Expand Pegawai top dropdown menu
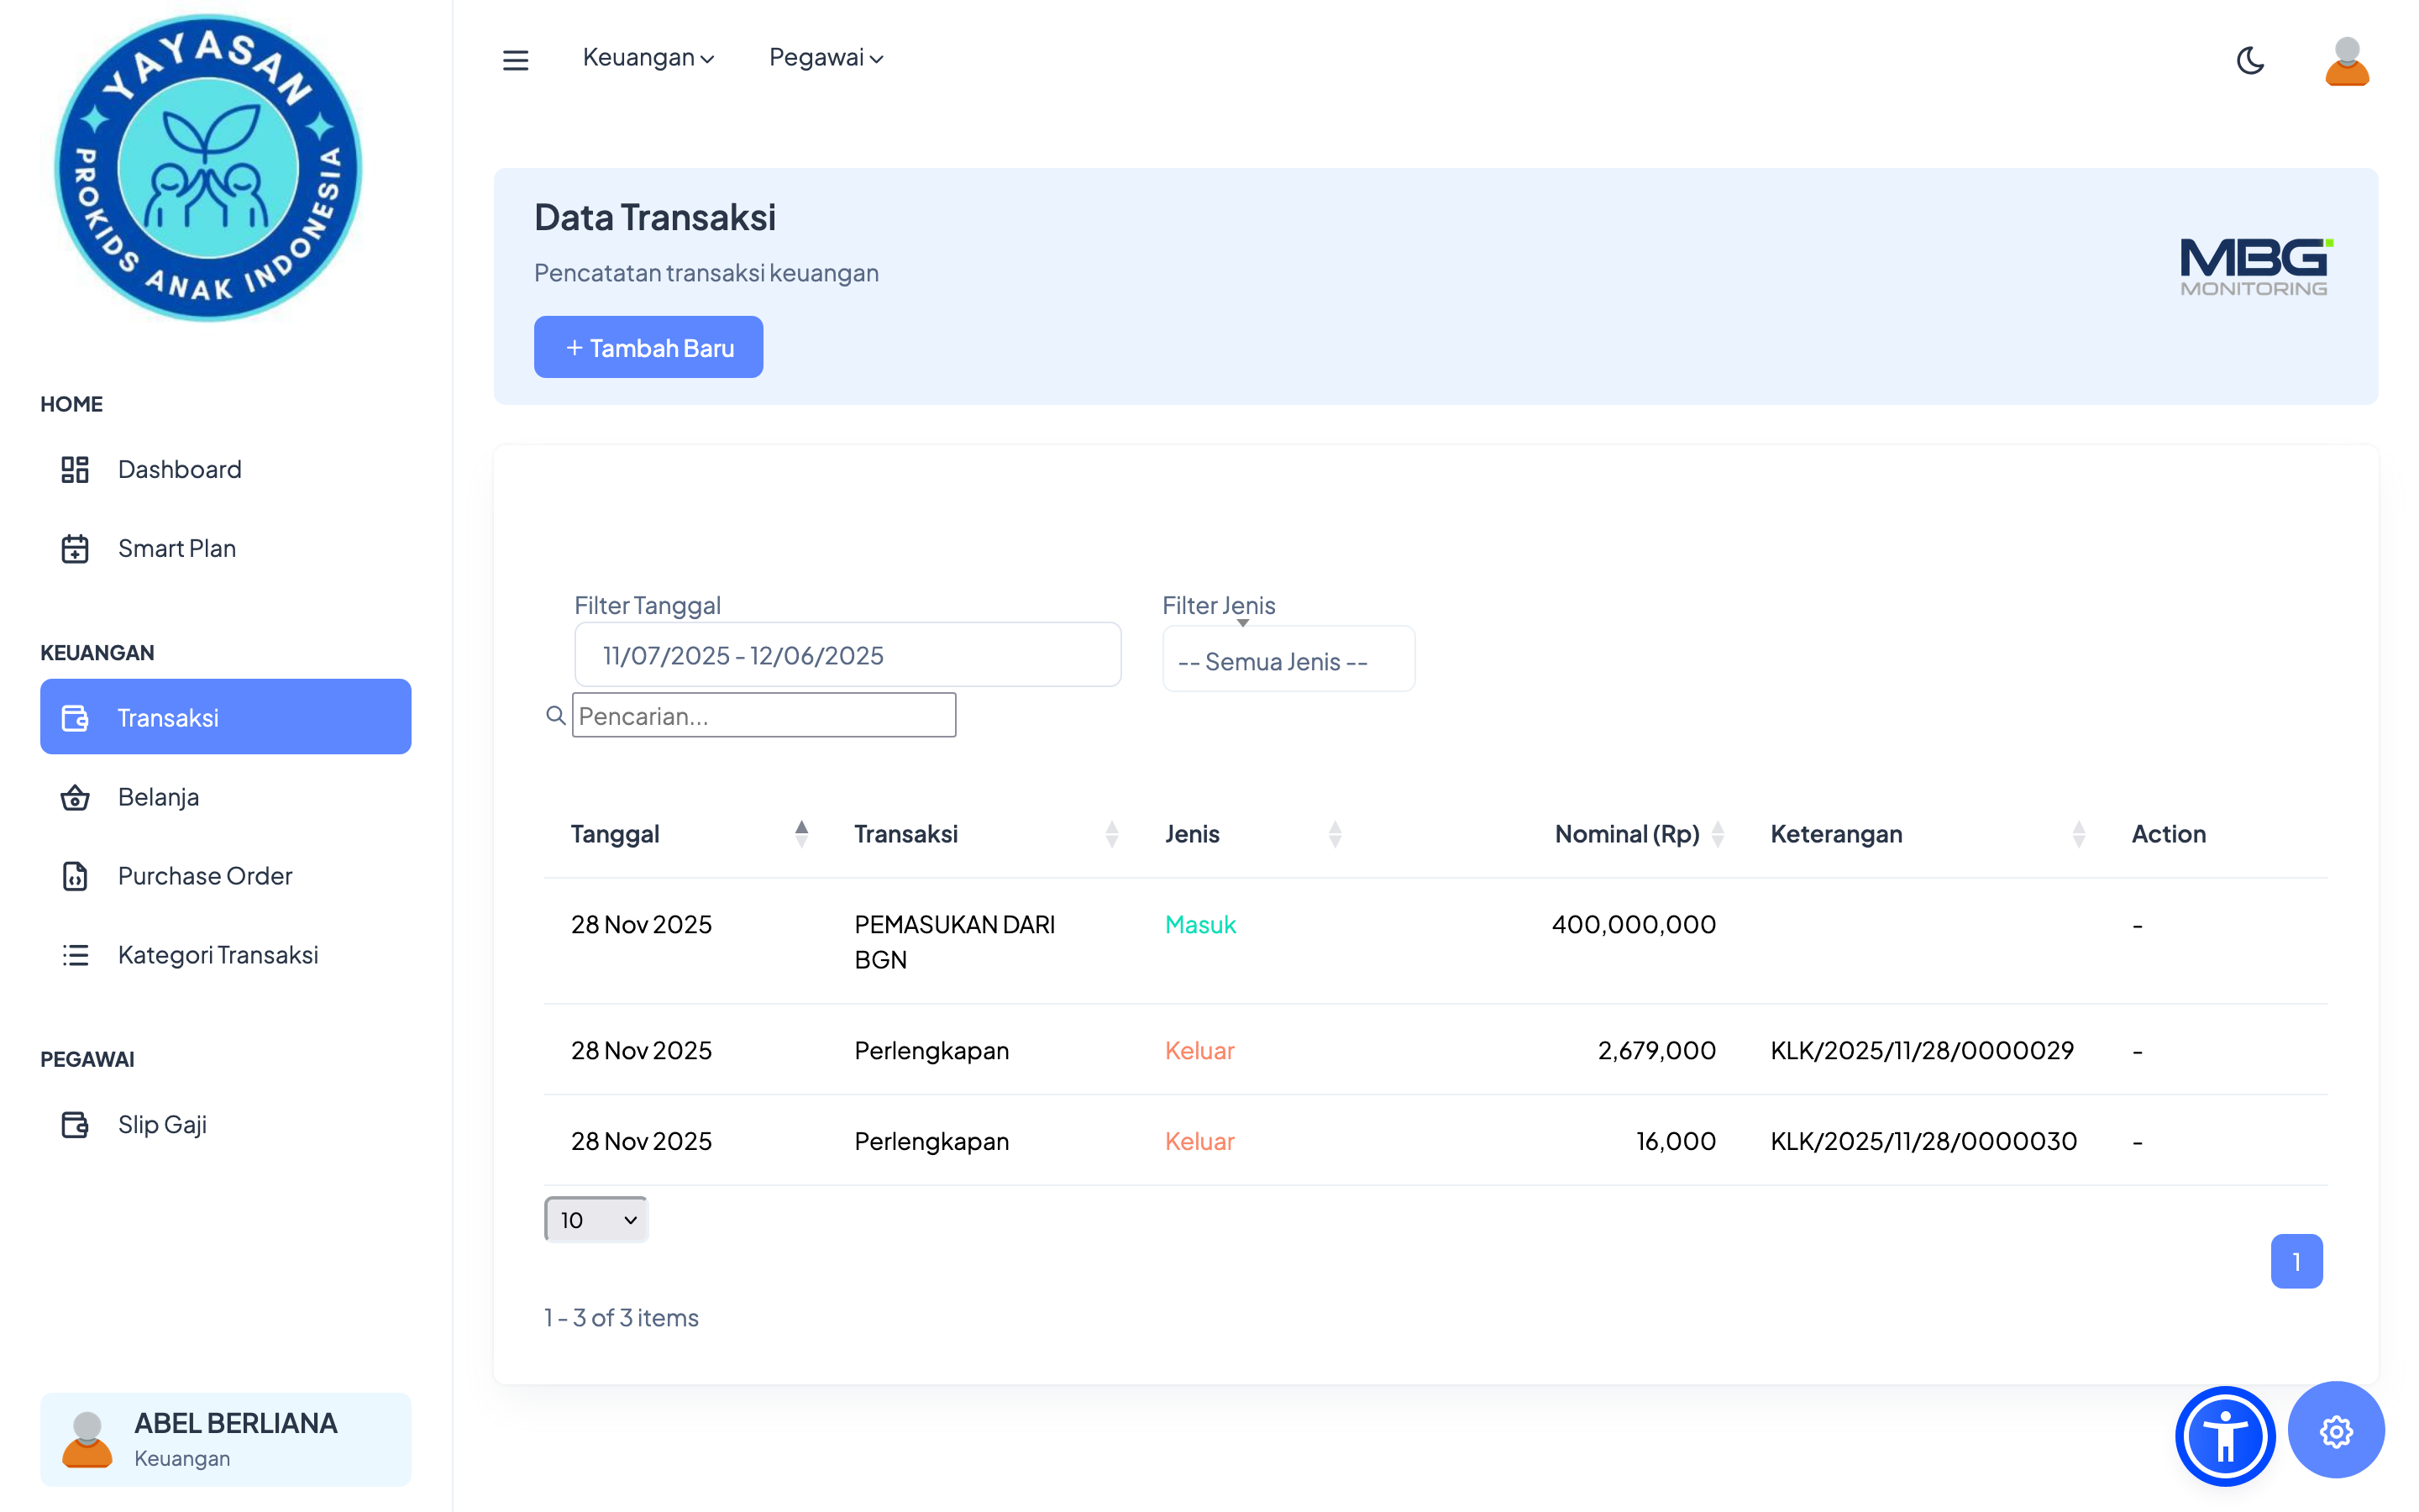 [826, 58]
